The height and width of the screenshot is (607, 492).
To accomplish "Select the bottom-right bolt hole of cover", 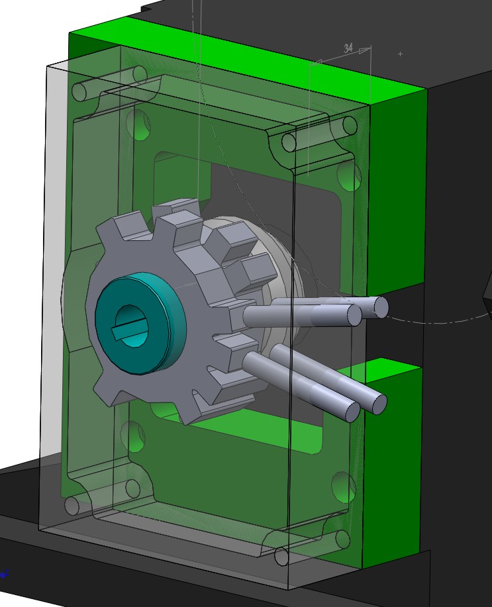I will tap(282, 557).
